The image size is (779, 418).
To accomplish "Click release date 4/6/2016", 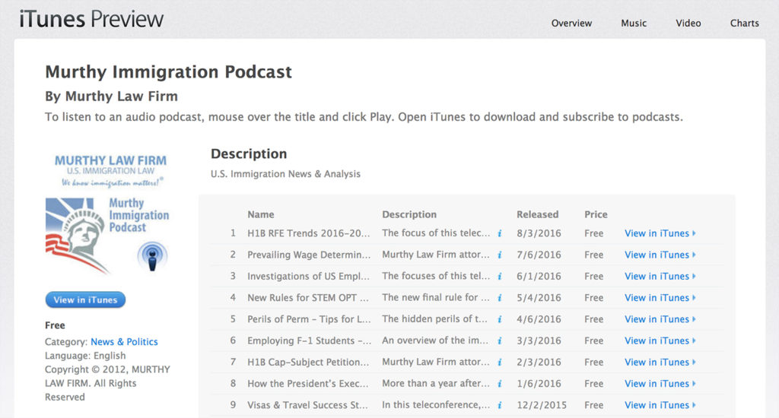I will tap(539, 319).
